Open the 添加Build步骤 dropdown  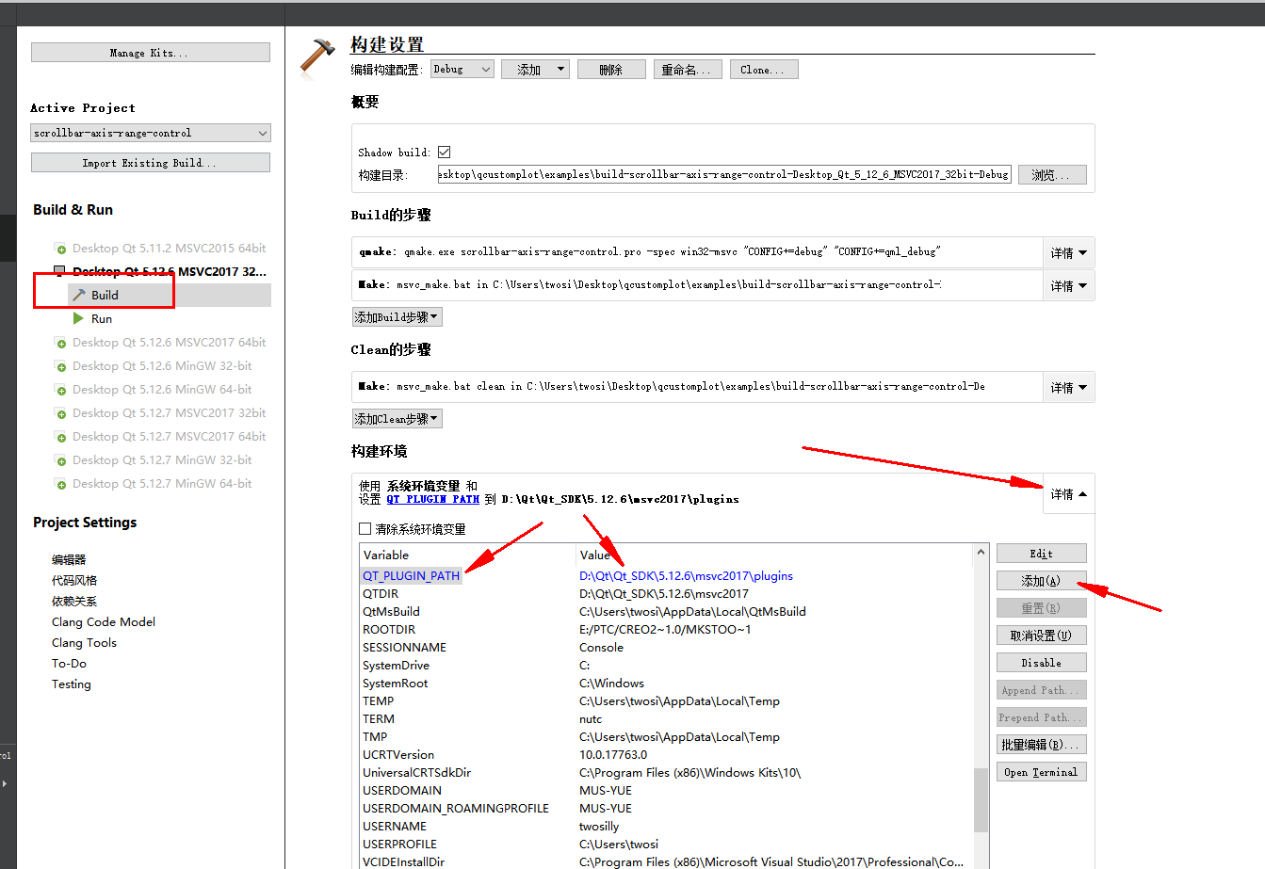397,316
